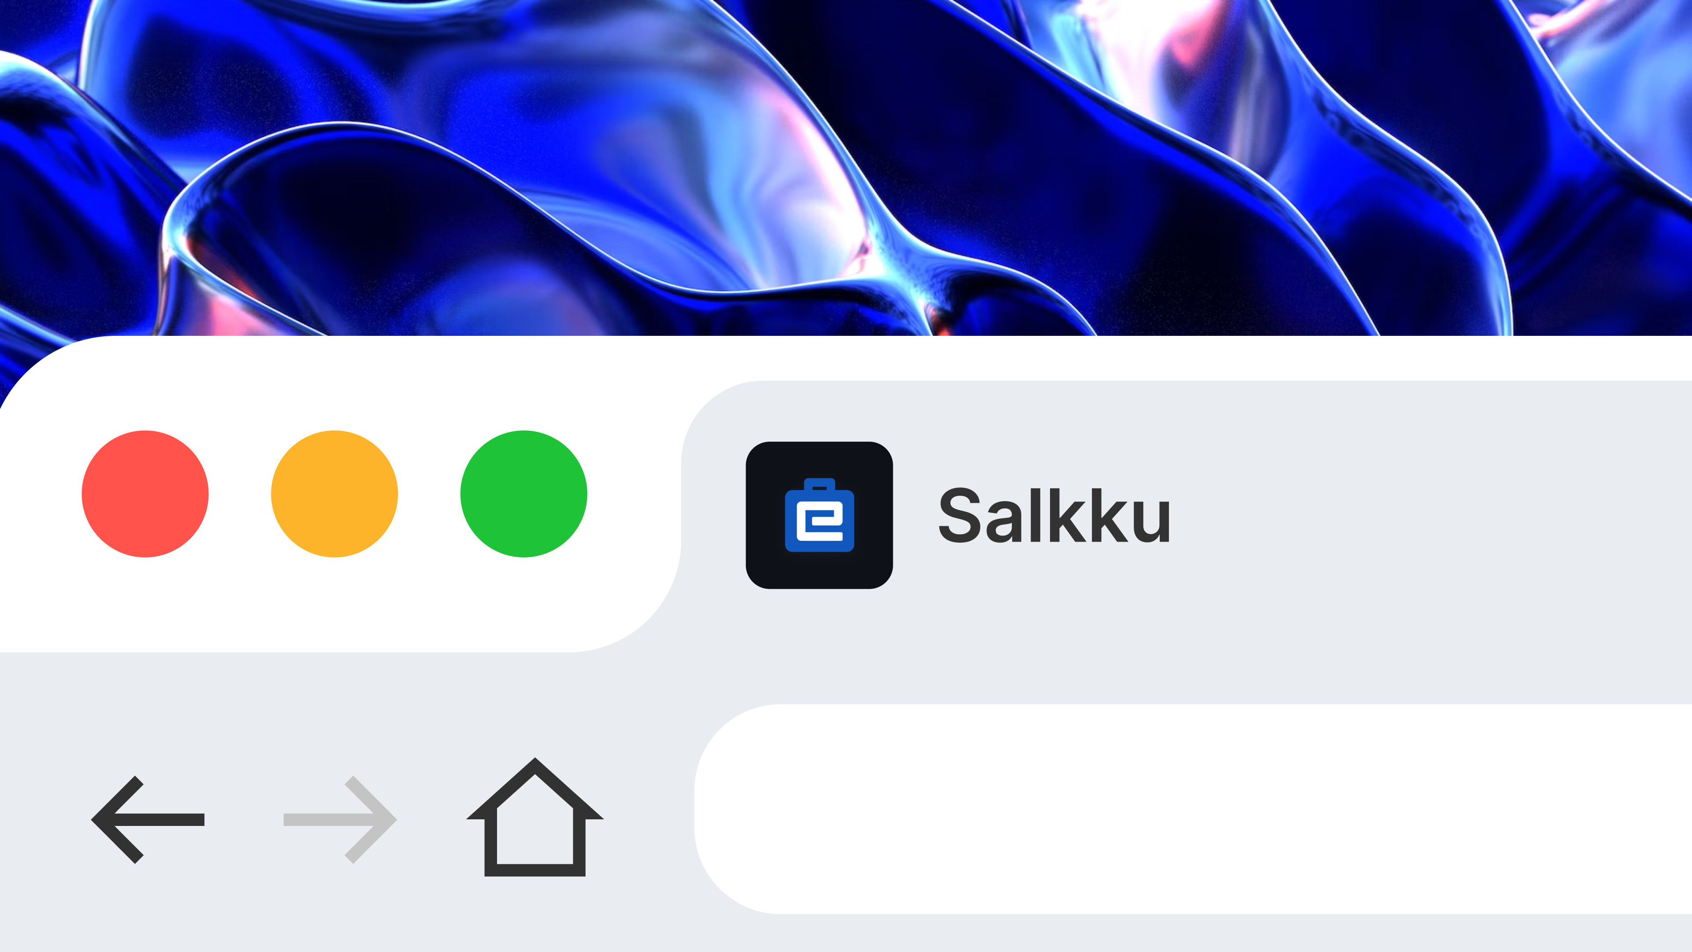This screenshot has height=952, width=1692.
Task: Click the white title bar beside traffic lights
Action: [x=1117, y=358]
